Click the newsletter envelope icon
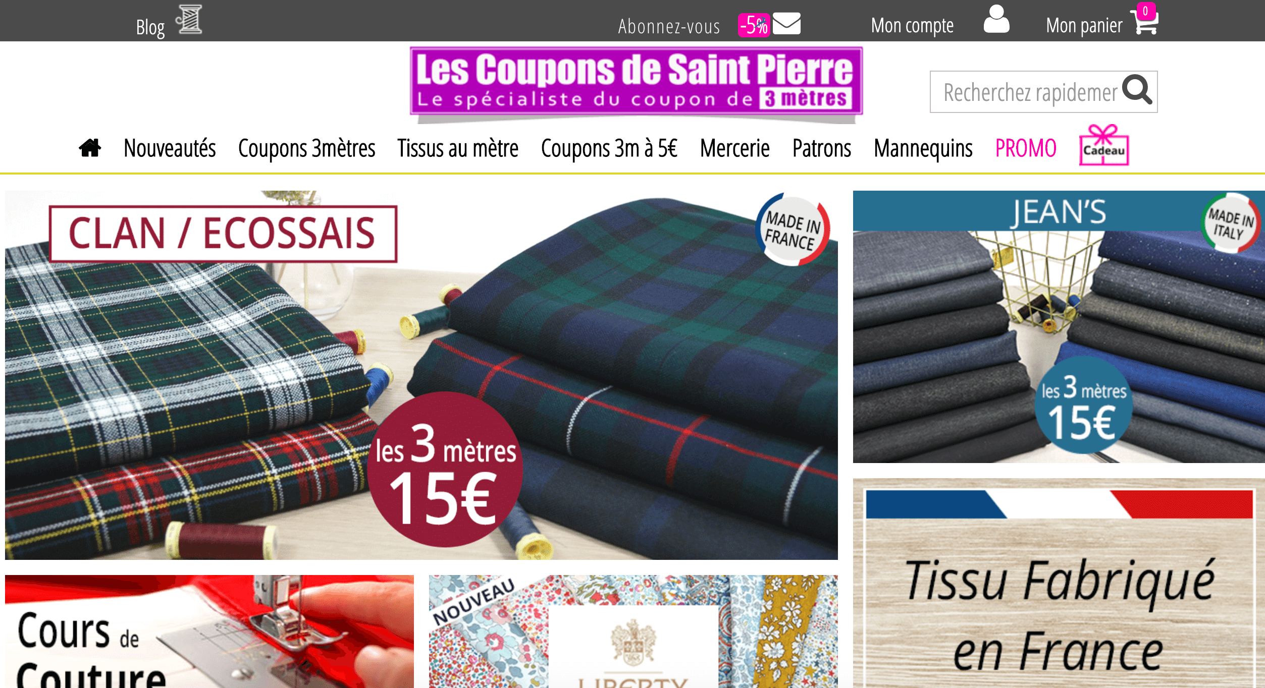 [x=786, y=24]
